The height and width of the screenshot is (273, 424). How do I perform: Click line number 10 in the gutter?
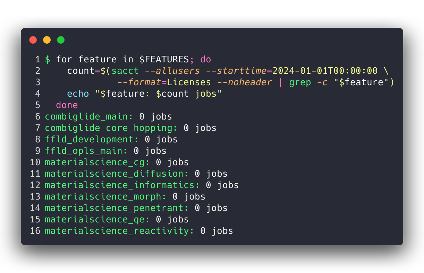(x=35, y=162)
